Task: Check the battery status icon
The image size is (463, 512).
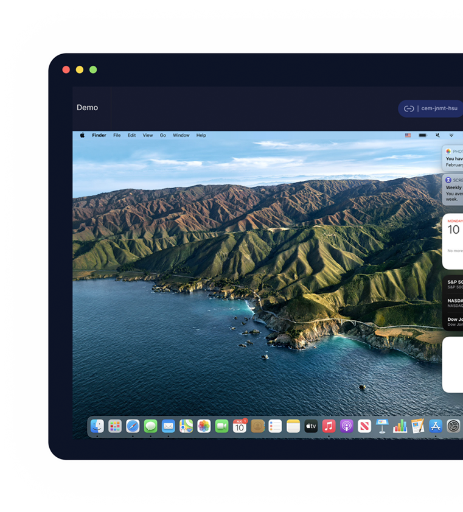Action: pyautogui.click(x=423, y=135)
